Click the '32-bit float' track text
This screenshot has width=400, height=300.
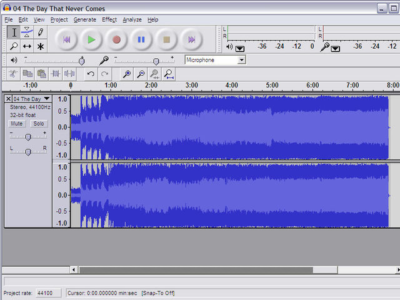point(22,115)
